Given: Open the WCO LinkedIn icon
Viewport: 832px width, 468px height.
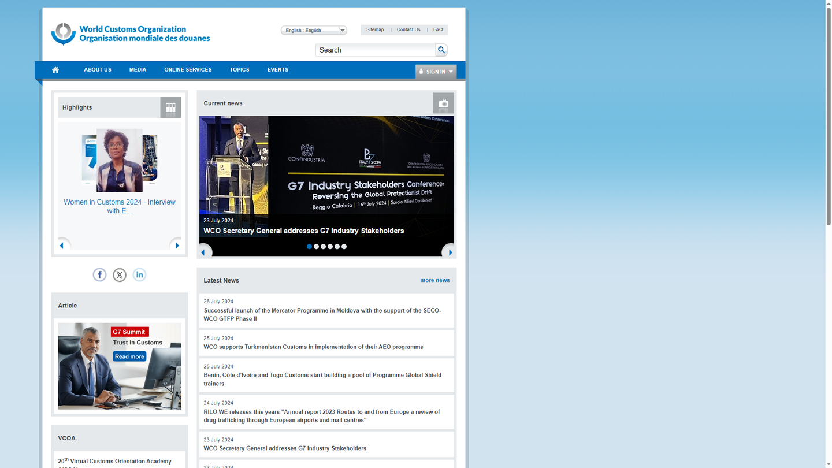Looking at the screenshot, I should coord(139,275).
